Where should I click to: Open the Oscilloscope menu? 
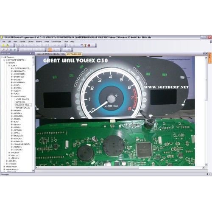click(56, 42)
